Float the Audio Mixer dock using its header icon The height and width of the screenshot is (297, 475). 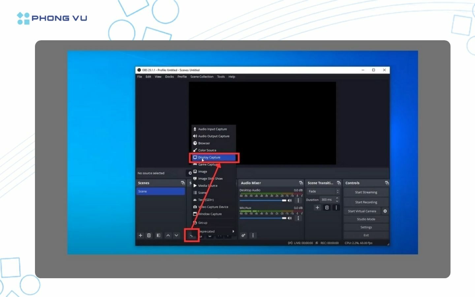[301, 183]
